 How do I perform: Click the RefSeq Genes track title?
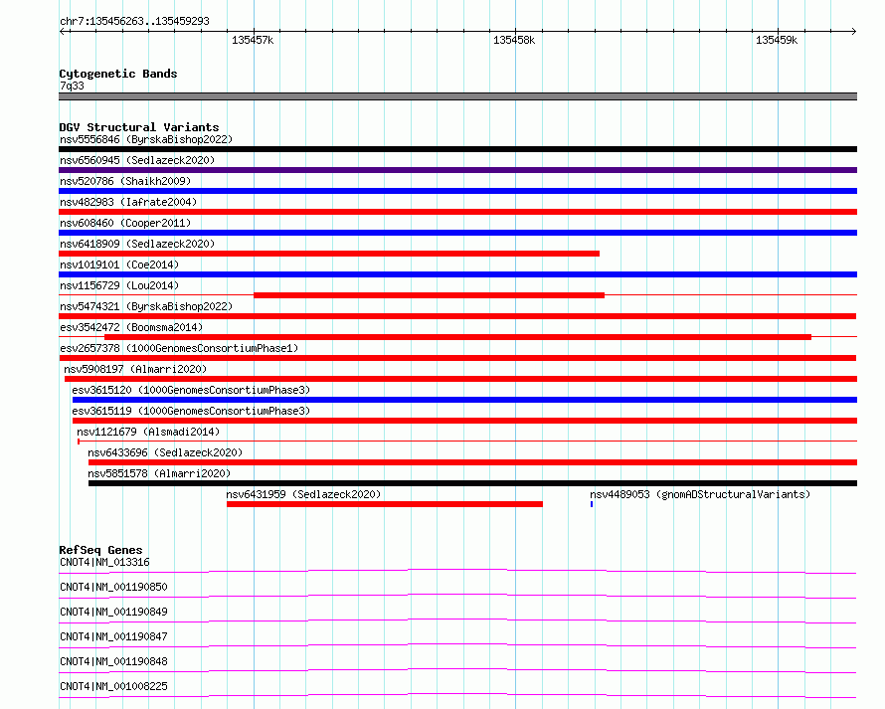(100, 550)
